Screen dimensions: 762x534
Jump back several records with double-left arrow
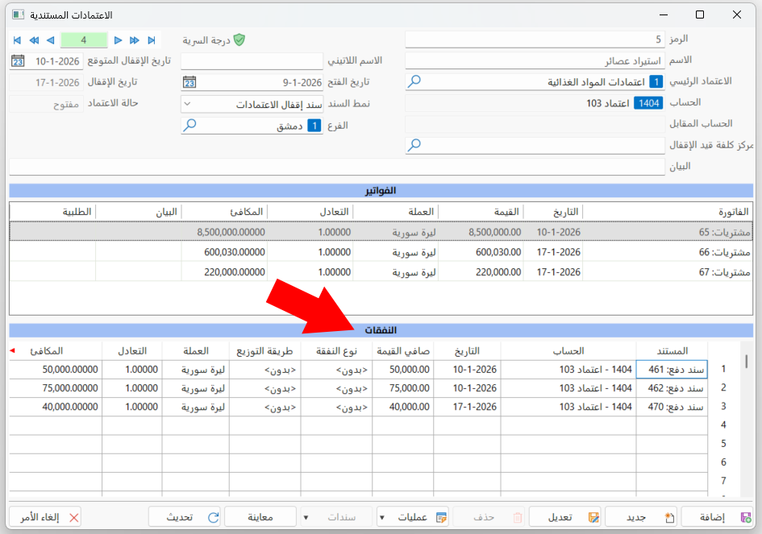34,40
